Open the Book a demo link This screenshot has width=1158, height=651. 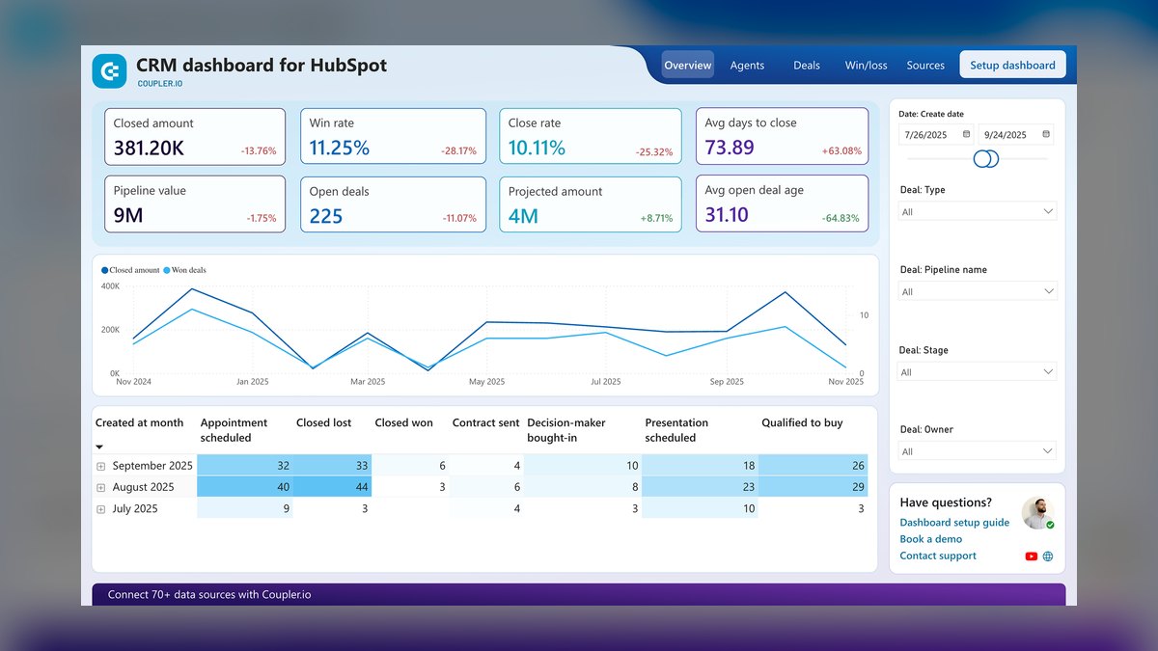pos(930,539)
